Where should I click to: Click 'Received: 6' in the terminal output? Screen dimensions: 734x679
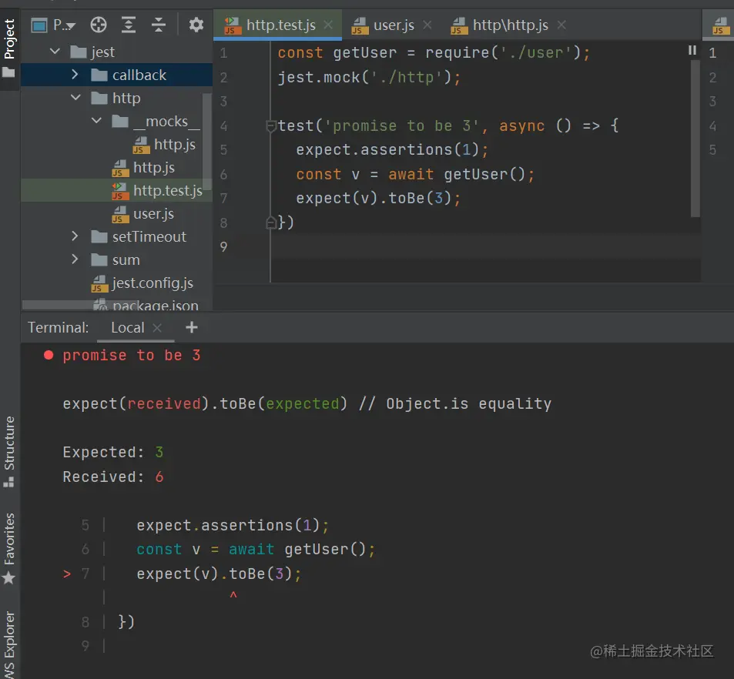pos(112,477)
